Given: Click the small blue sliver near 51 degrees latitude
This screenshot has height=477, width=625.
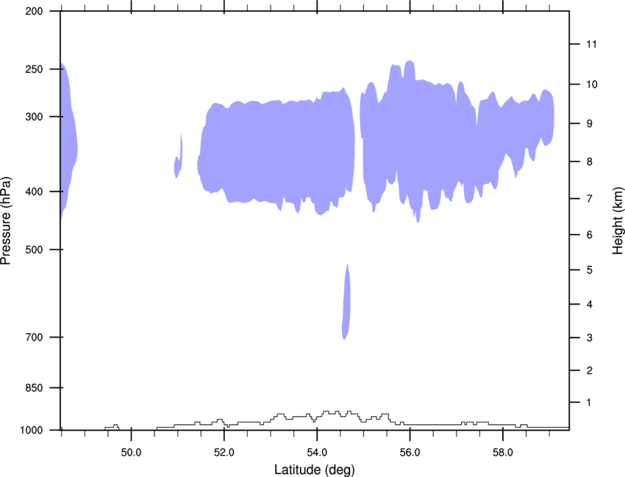Looking at the screenshot, I should 179,157.
